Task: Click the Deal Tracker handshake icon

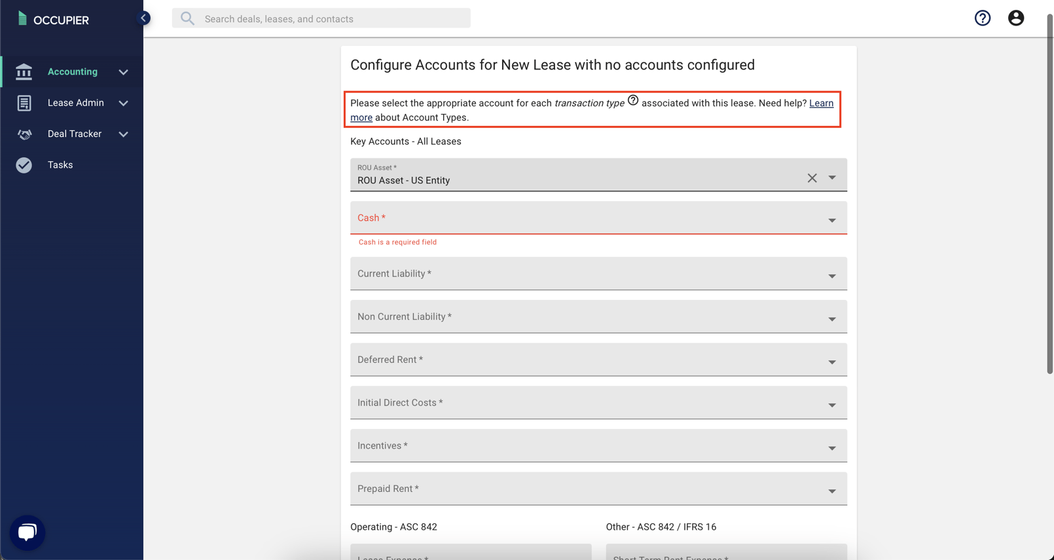Action: tap(24, 134)
